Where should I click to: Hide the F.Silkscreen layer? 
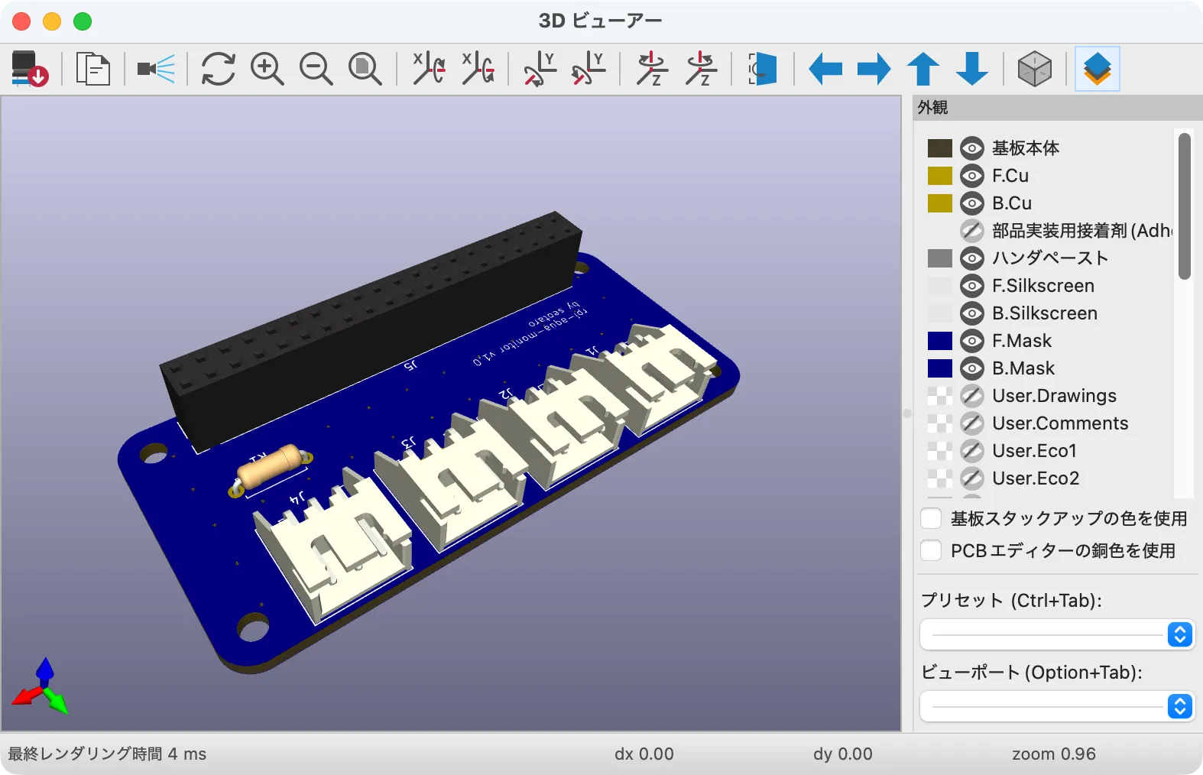coord(971,286)
